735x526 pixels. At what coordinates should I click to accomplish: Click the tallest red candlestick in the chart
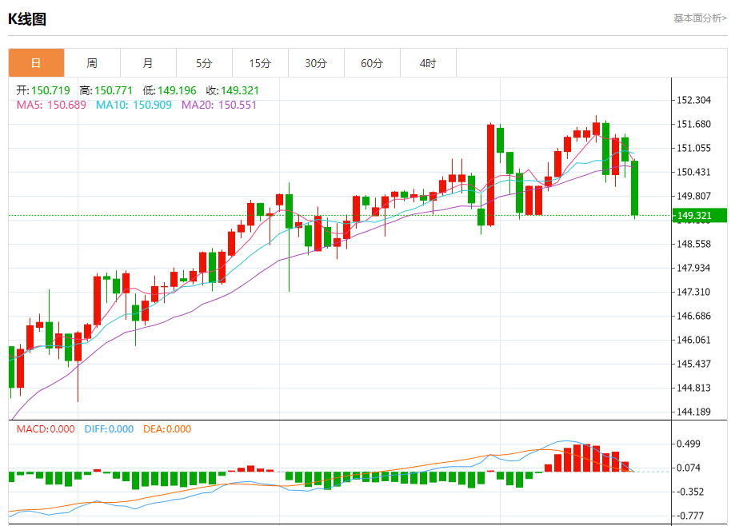tap(491, 175)
